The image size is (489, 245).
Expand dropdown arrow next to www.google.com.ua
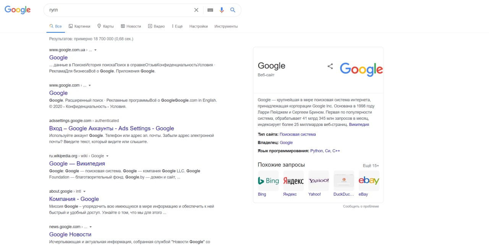[x=96, y=50]
